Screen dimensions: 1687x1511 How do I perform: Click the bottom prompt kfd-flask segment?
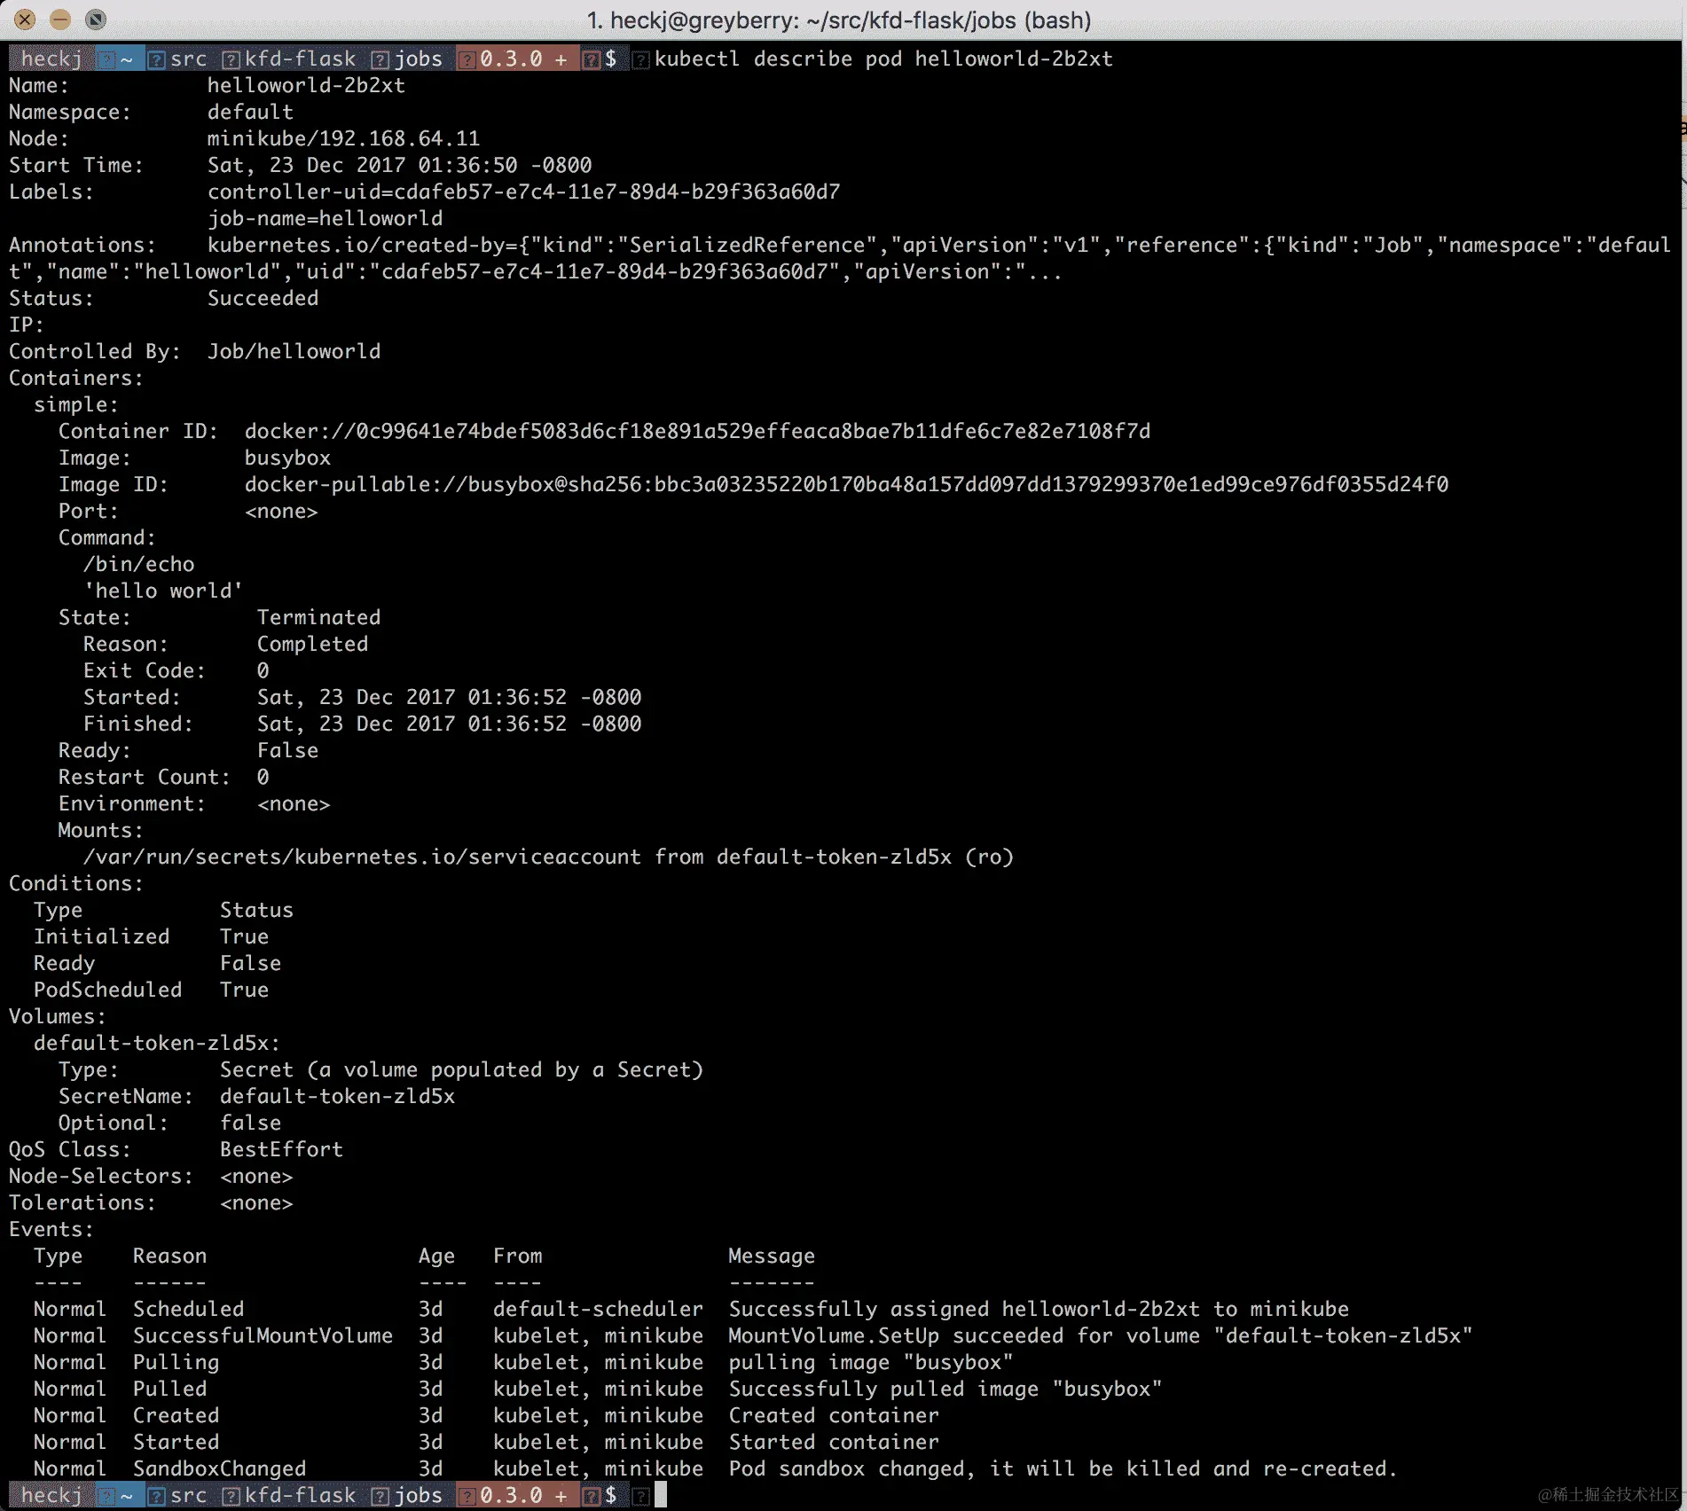tap(300, 1495)
